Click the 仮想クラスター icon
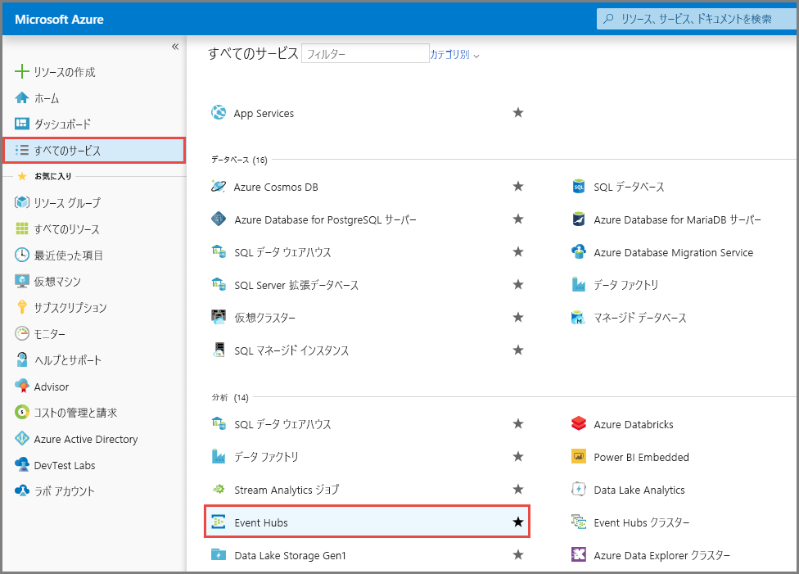 click(x=219, y=317)
